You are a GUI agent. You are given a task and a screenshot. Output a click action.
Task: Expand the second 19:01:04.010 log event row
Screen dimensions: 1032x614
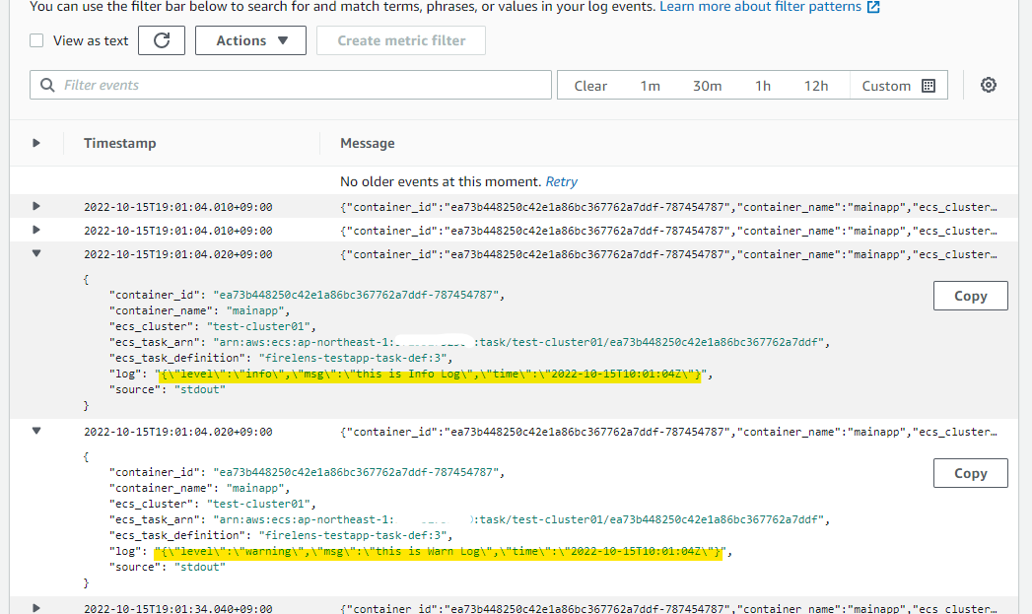coord(36,231)
